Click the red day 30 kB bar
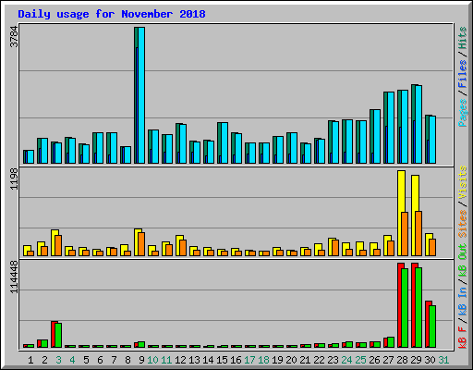The height and width of the screenshot is (370, 473). tap(427, 324)
